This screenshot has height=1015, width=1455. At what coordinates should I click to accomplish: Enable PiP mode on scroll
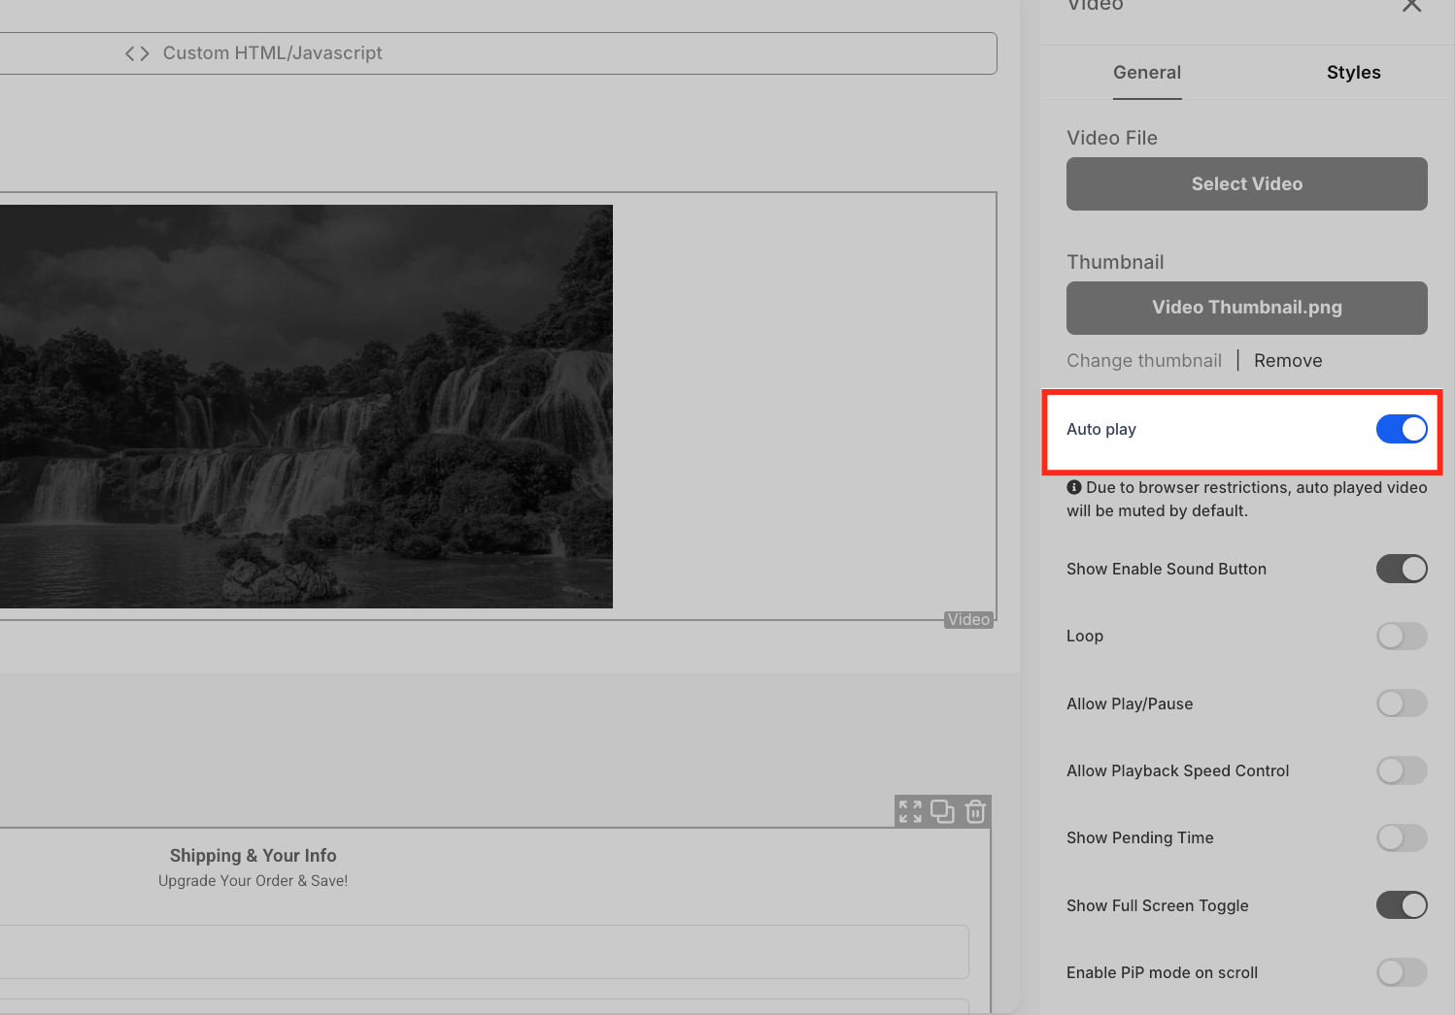pyautogui.click(x=1402, y=972)
